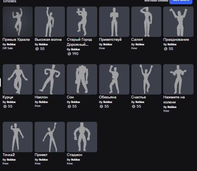The height and width of the screenshot is (171, 197).
Task: Click the Roblox creator link under Салют
Action: point(140,45)
